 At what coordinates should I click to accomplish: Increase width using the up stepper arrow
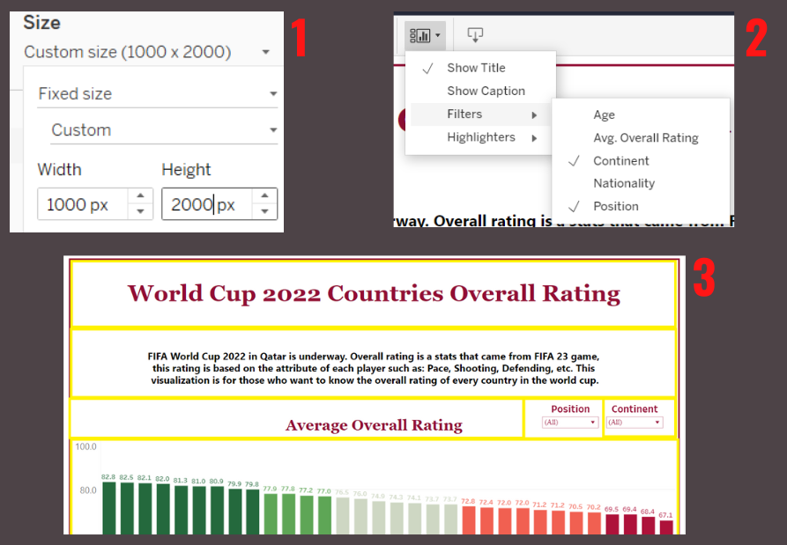[139, 196]
